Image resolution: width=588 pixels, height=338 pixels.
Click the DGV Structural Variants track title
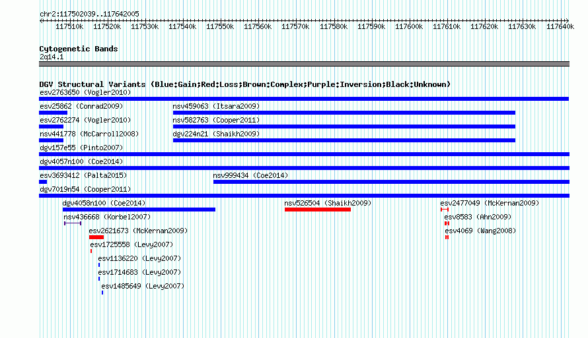[x=245, y=84]
